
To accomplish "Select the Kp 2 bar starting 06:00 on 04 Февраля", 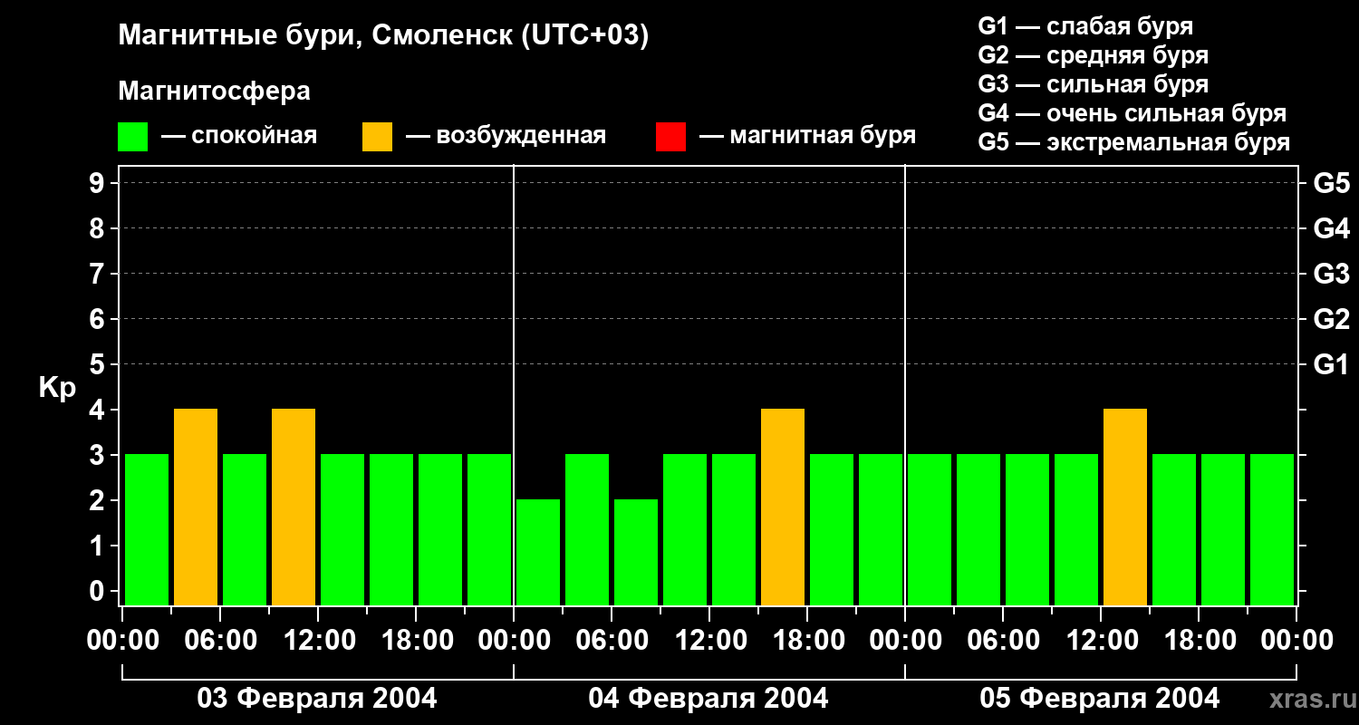I will 636,552.
